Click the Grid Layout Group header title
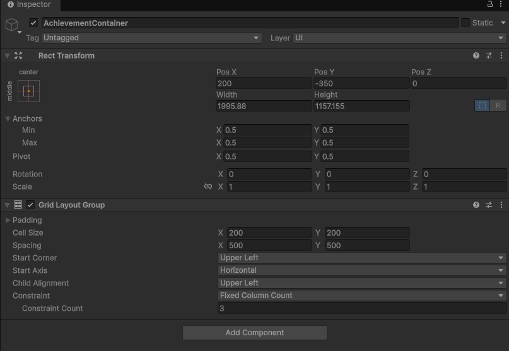This screenshot has height=351, width=509. [72, 205]
